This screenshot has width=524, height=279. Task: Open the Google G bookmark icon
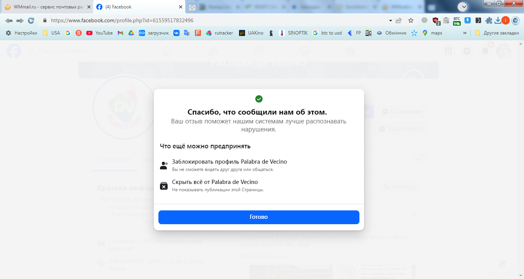click(68, 33)
